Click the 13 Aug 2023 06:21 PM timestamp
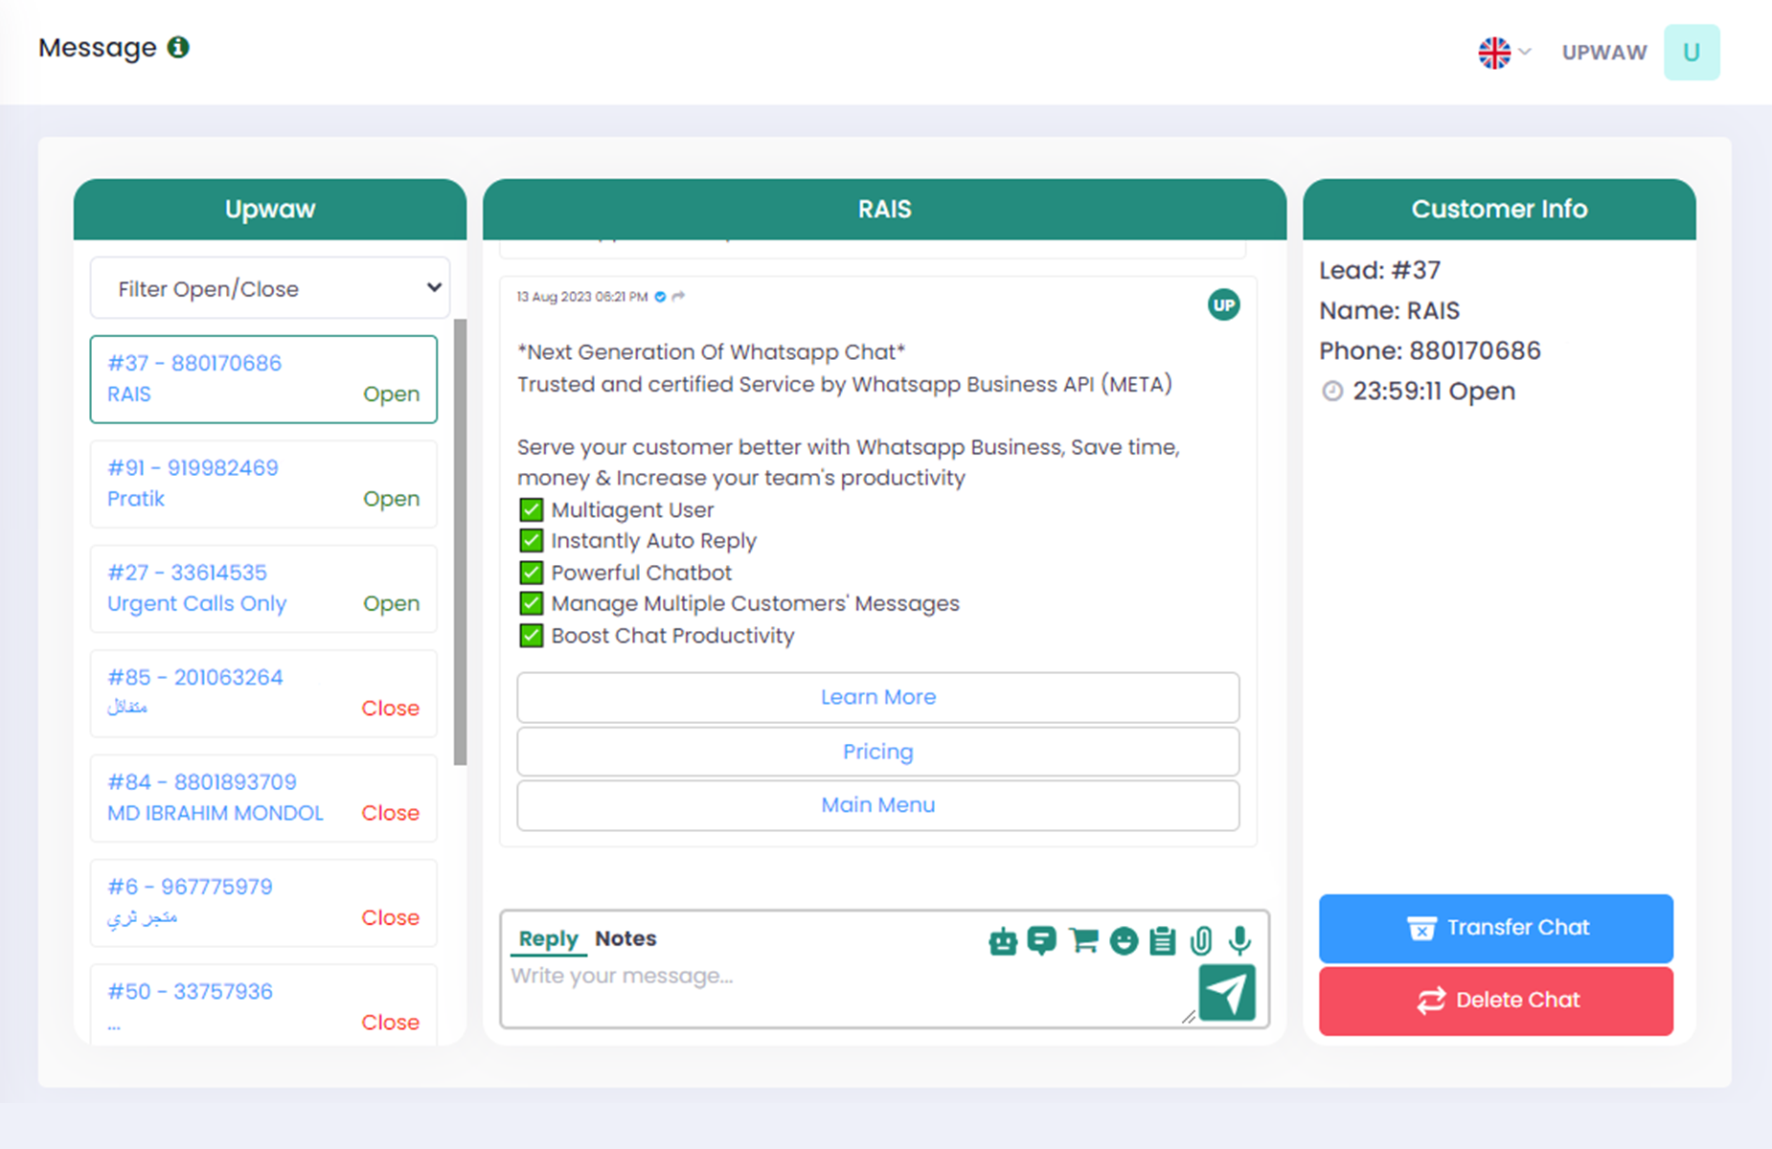This screenshot has height=1149, width=1772. coord(582,297)
